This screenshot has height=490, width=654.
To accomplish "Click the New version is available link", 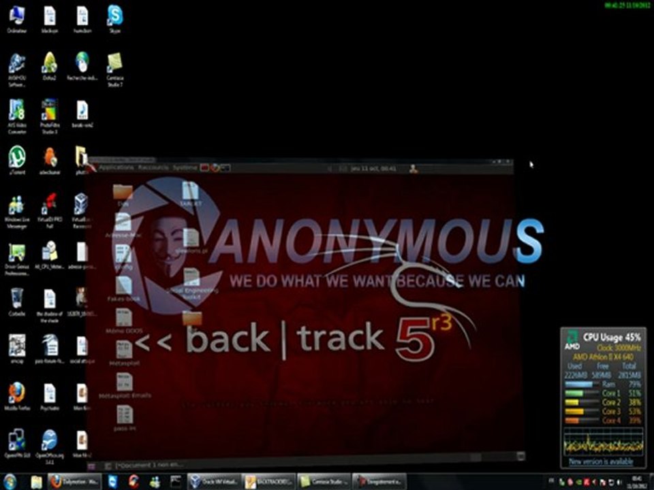I will pyautogui.click(x=601, y=461).
